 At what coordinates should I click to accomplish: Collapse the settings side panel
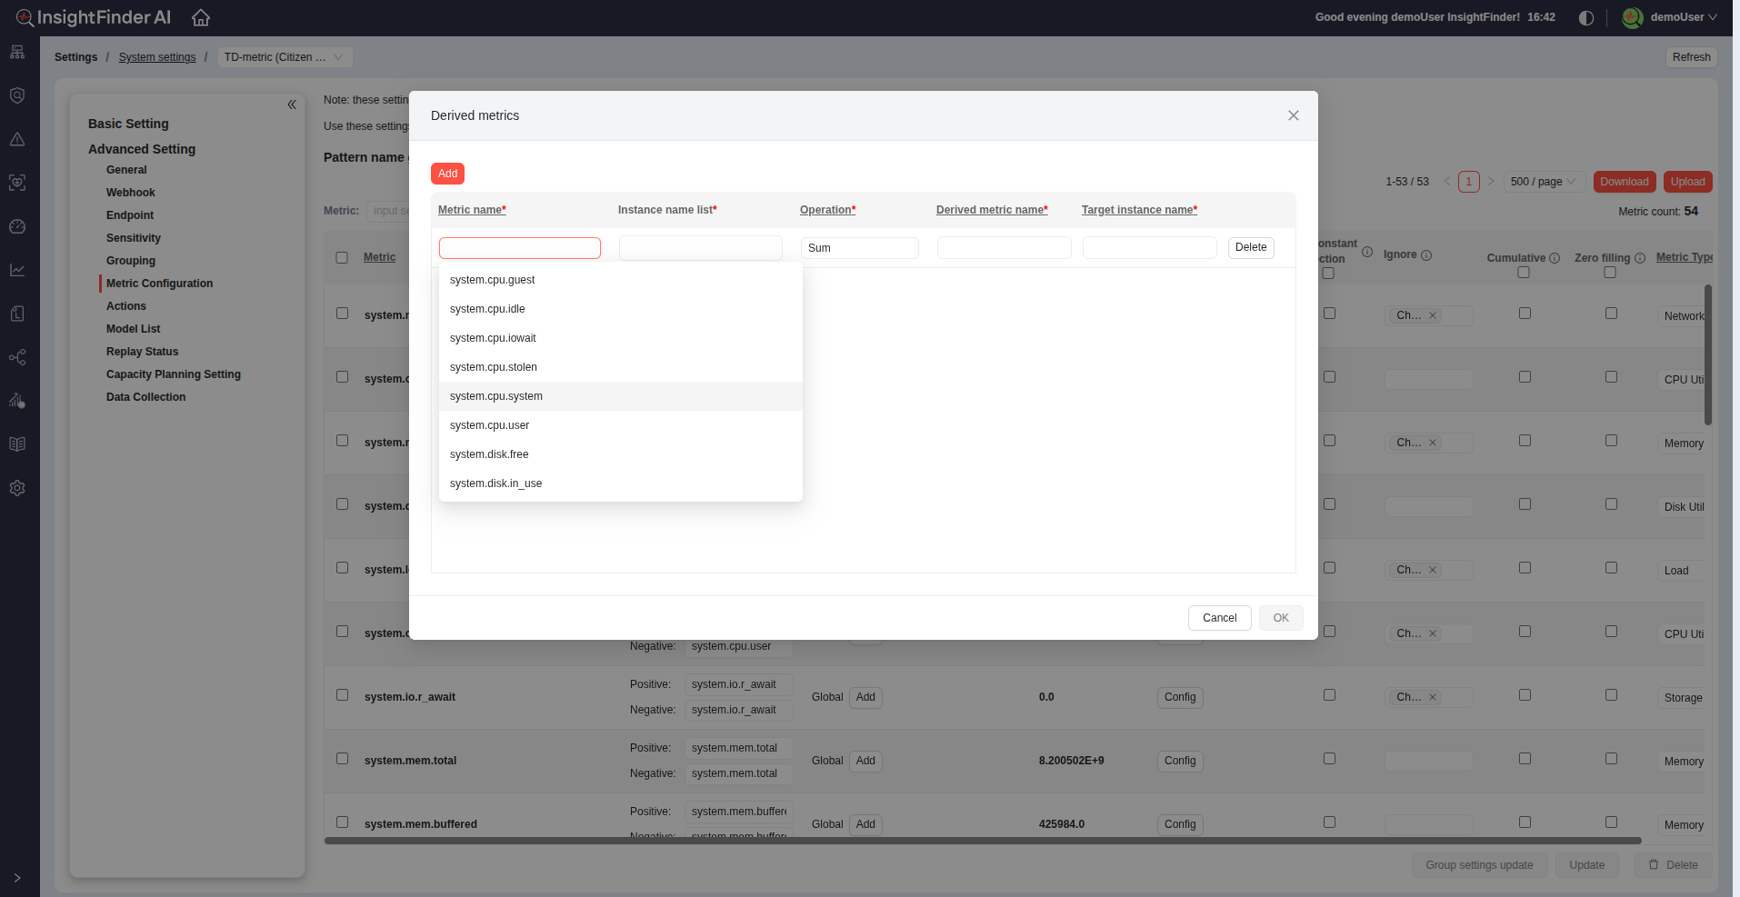point(292,105)
